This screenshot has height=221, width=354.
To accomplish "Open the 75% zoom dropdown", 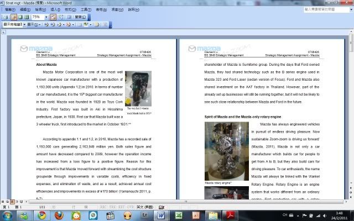I will pyautogui.click(x=46, y=17).
